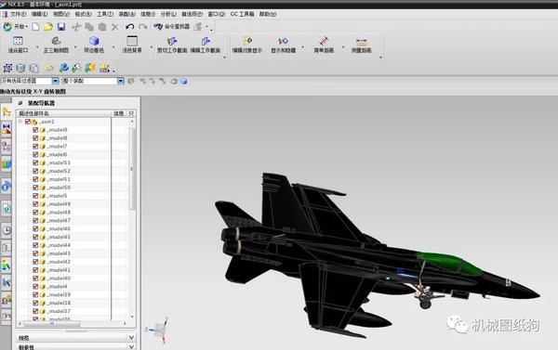Click the blue sphere icon in selection bar
The image size is (558, 350).
[183, 82]
